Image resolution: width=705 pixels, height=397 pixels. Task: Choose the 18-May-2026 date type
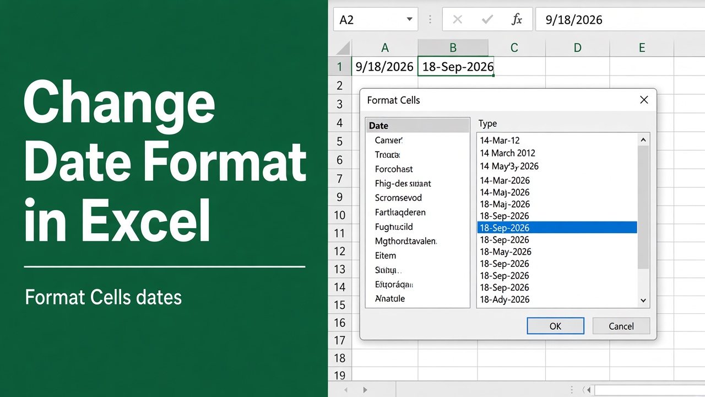[506, 252]
